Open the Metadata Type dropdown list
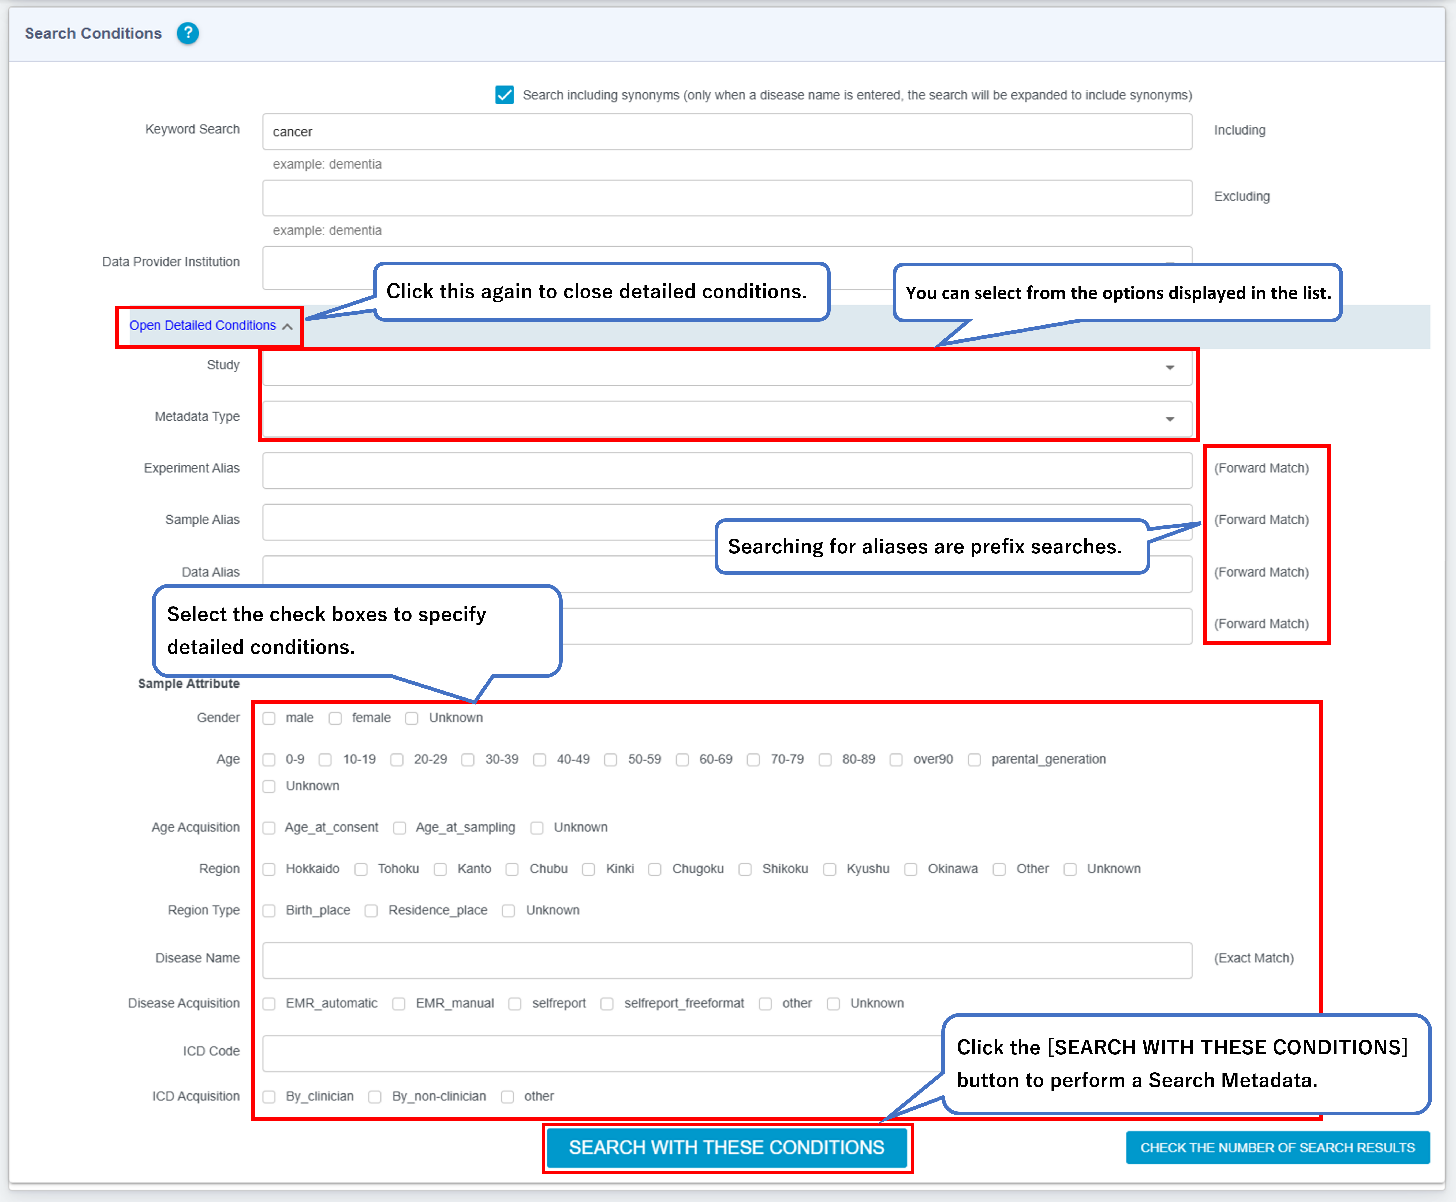The width and height of the screenshot is (1456, 1202). click(x=727, y=419)
